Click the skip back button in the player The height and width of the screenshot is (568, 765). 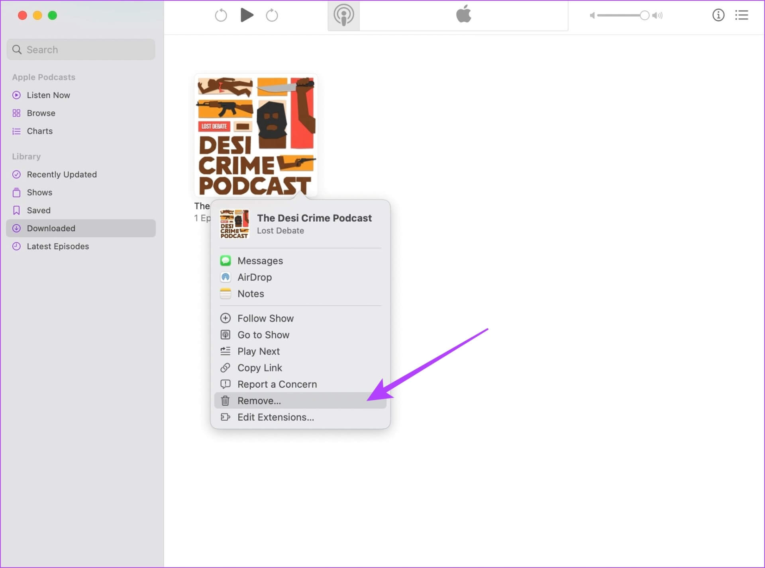tap(221, 16)
